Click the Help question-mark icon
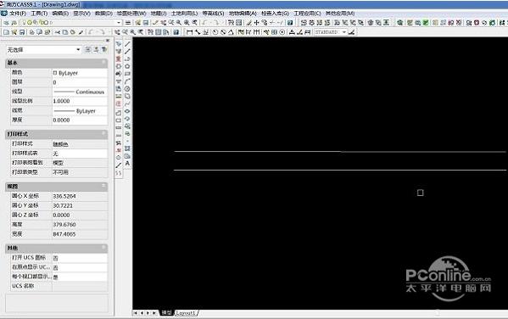Screen dimensions: 508x319 click(176, 32)
